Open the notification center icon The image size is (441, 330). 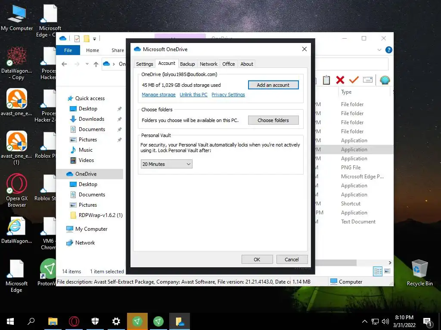point(427,322)
